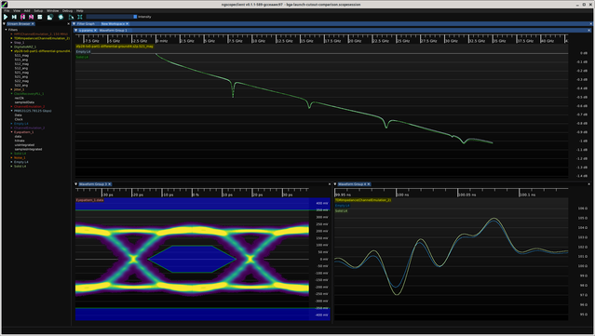Start acquisition with the play icon

6,17
